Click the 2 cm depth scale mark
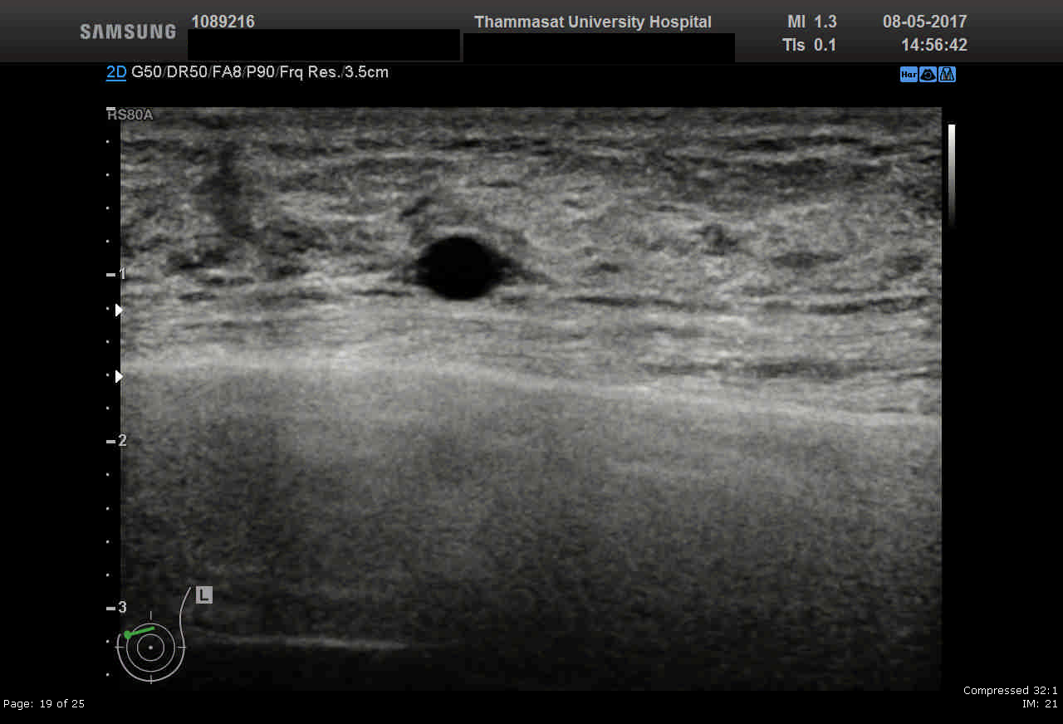Screen dimensions: 1063x724 pyautogui.click(x=115, y=440)
